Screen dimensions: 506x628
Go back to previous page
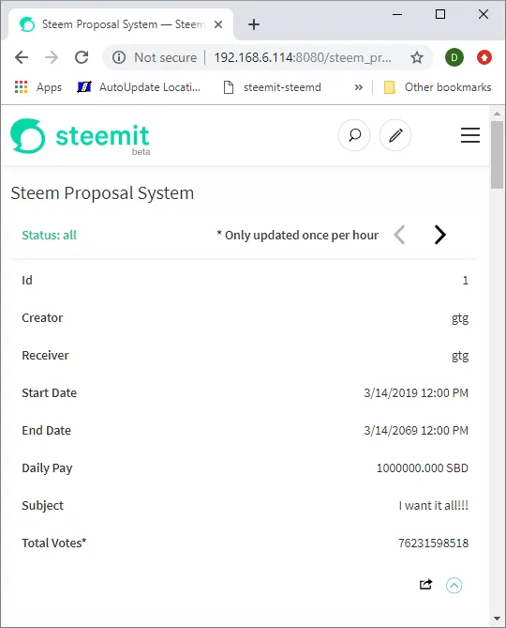[x=22, y=57]
